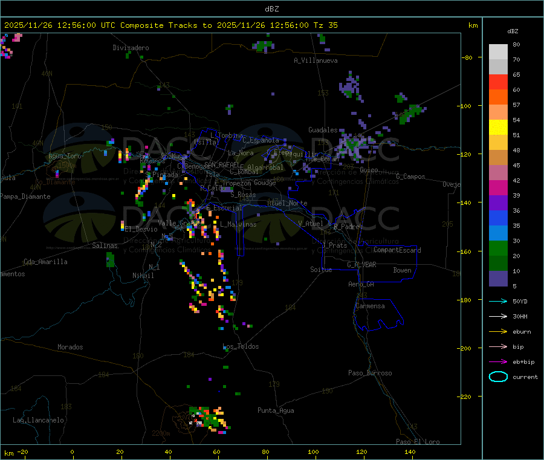This screenshot has width=544, height=460.
Task: Click the Morados location label
Action: click(x=70, y=347)
